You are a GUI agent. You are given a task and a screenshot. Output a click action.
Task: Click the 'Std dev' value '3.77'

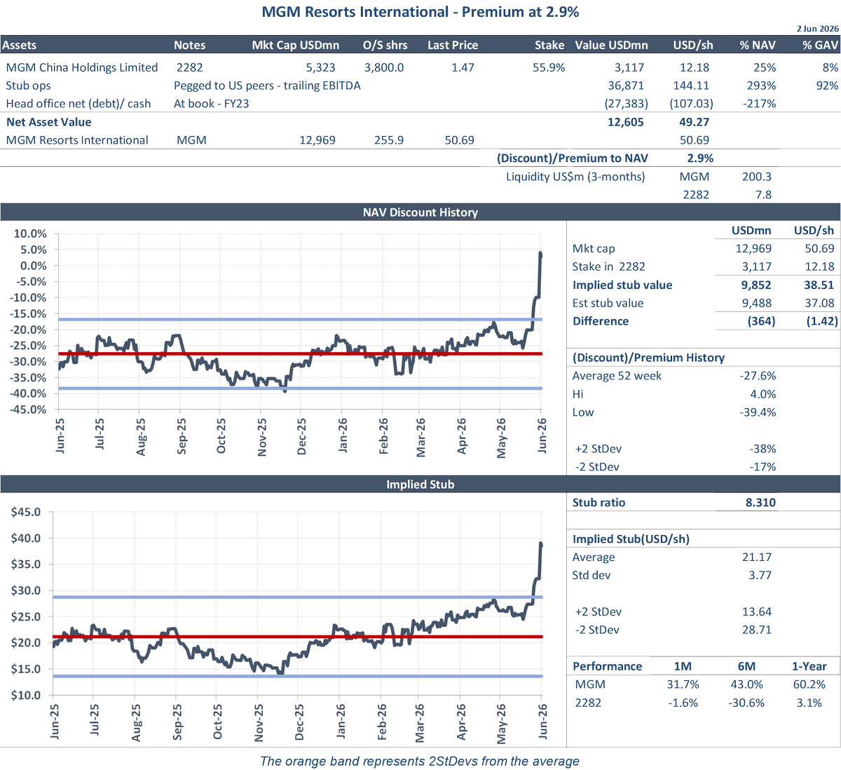click(x=760, y=575)
